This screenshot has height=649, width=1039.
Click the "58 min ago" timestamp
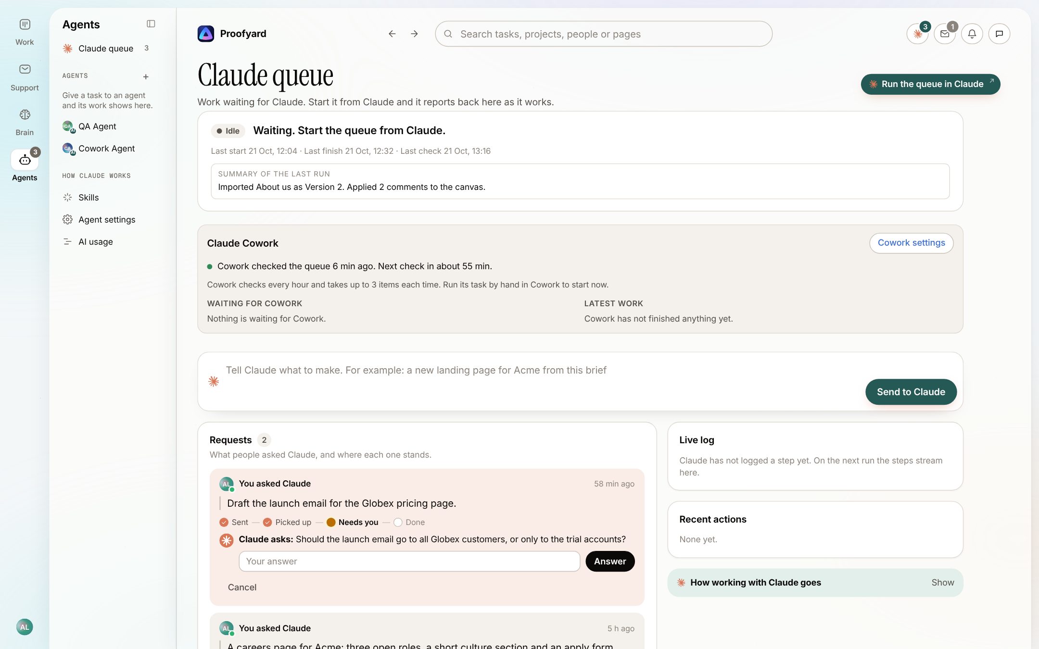[x=614, y=484]
